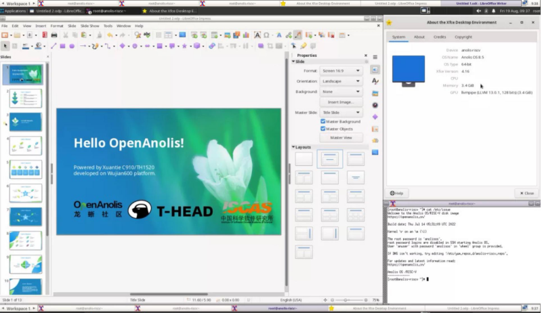Select slide 7 thumbnail in Slides panel

26,217
